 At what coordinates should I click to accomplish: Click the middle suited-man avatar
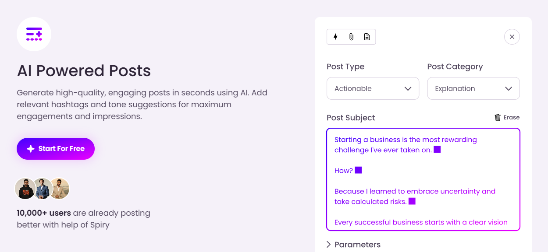point(42,188)
